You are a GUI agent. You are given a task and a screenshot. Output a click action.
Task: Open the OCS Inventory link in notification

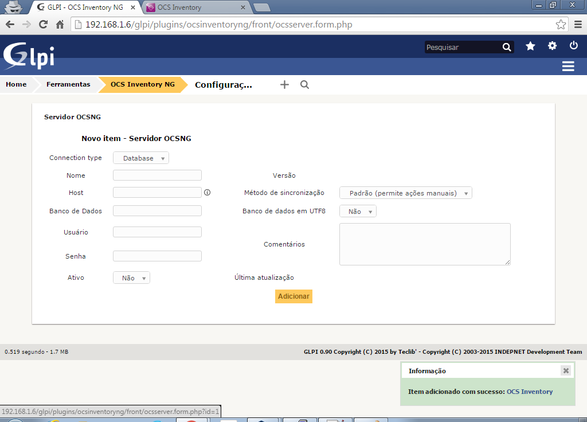click(529, 392)
